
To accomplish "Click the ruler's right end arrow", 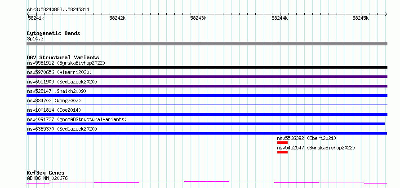I will coord(386,14).
